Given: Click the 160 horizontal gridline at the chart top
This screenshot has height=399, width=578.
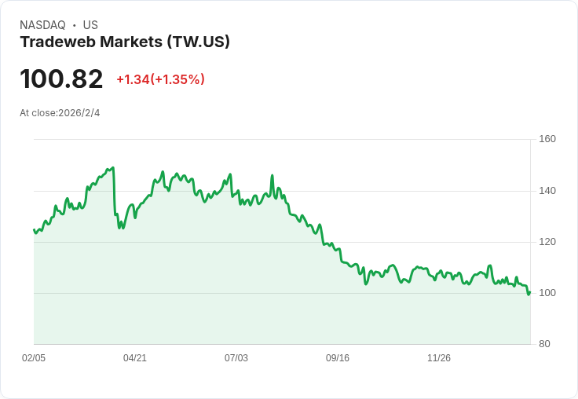Looking at the screenshot, I should [x=282, y=140].
